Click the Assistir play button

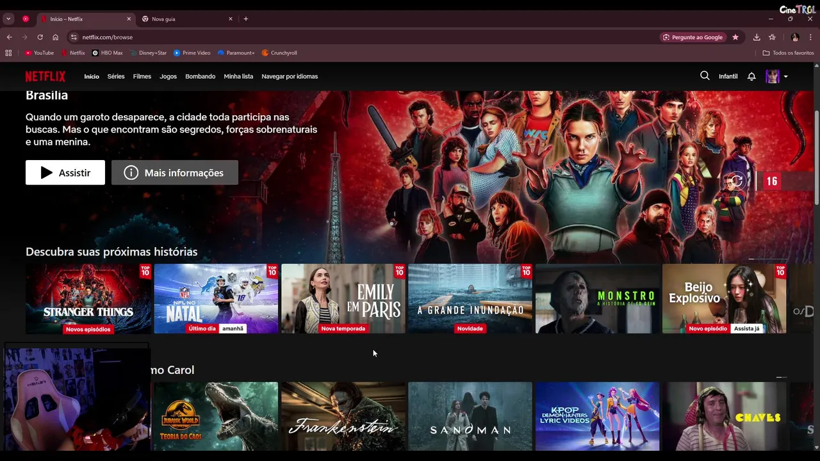pos(65,172)
